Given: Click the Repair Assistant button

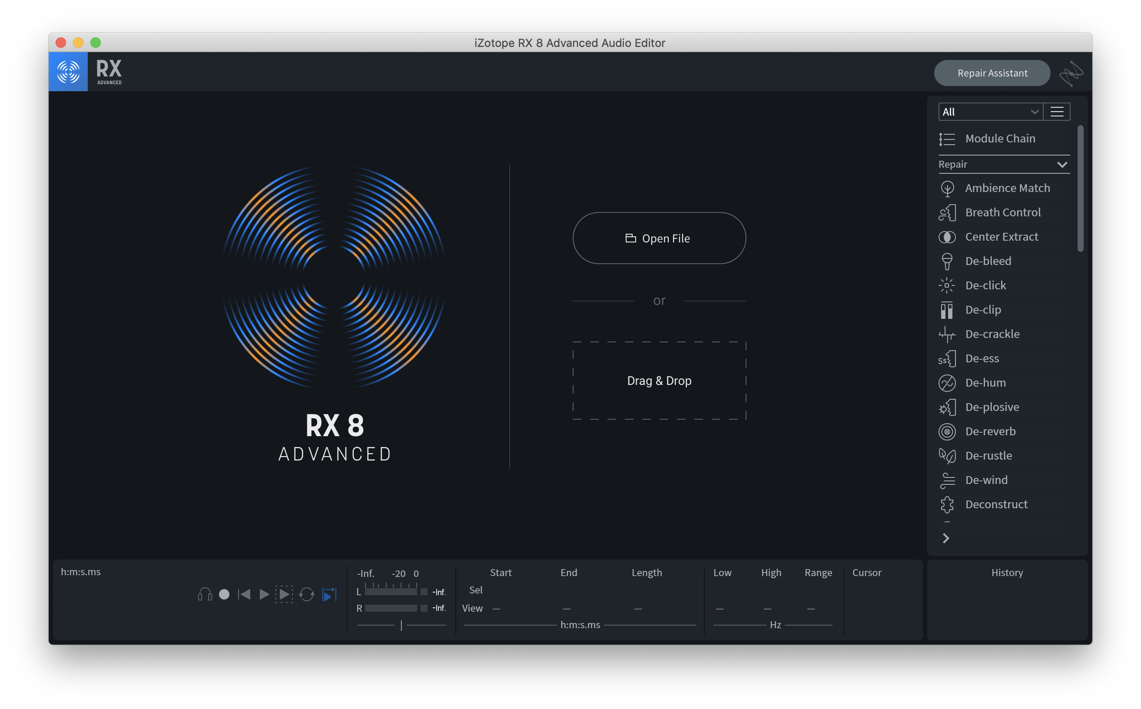Looking at the screenshot, I should [992, 73].
